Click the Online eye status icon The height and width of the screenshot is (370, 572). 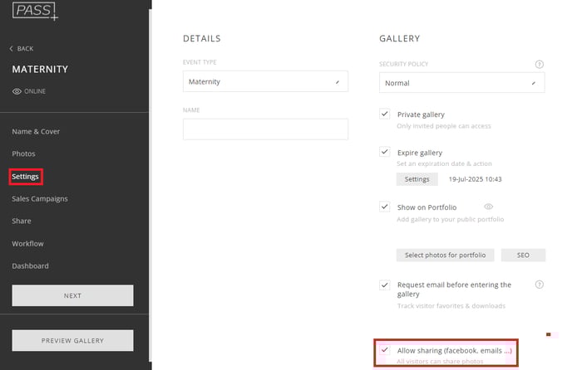17,91
